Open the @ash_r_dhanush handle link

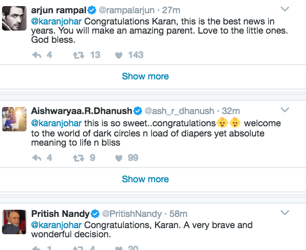click(x=179, y=112)
